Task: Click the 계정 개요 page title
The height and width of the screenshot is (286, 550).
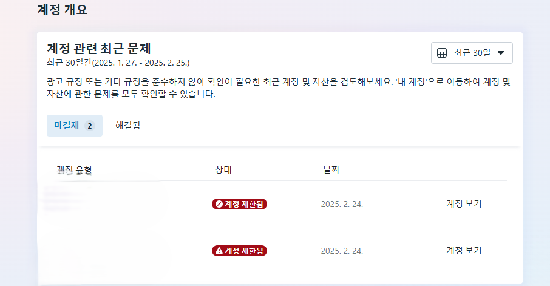Action: coord(63,10)
